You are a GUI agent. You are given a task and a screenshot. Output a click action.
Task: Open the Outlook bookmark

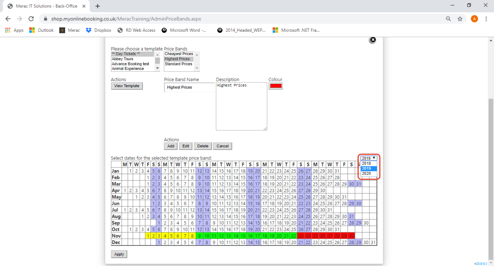(x=41, y=30)
